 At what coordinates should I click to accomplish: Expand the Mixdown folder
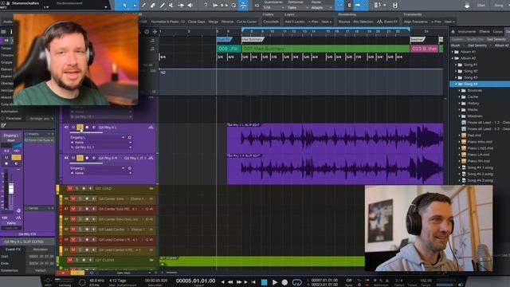[459, 116]
